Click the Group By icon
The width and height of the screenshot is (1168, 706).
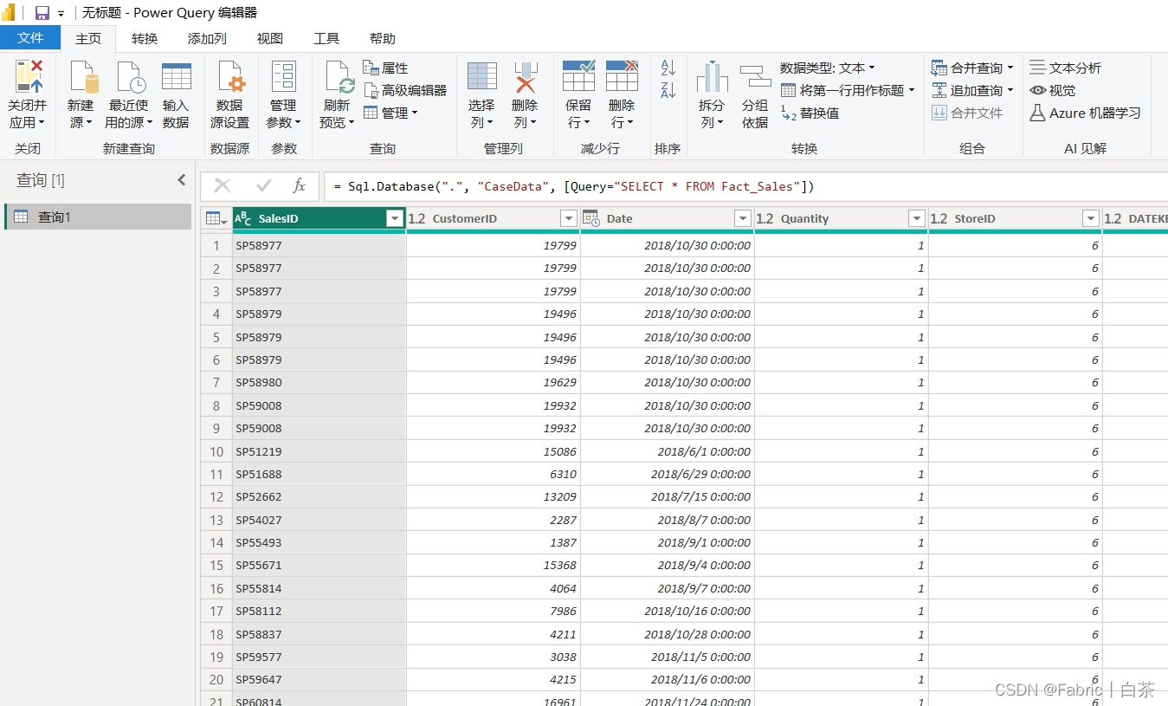755,76
